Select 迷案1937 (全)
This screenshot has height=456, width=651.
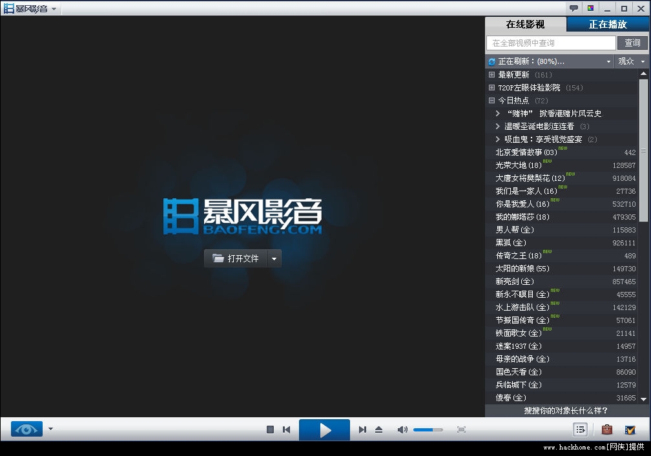561,346
